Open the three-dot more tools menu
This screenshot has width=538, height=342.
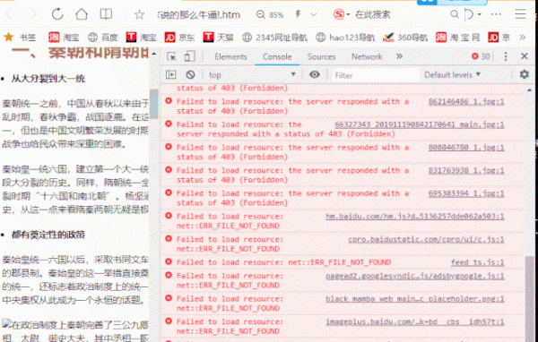tap(496, 14)
